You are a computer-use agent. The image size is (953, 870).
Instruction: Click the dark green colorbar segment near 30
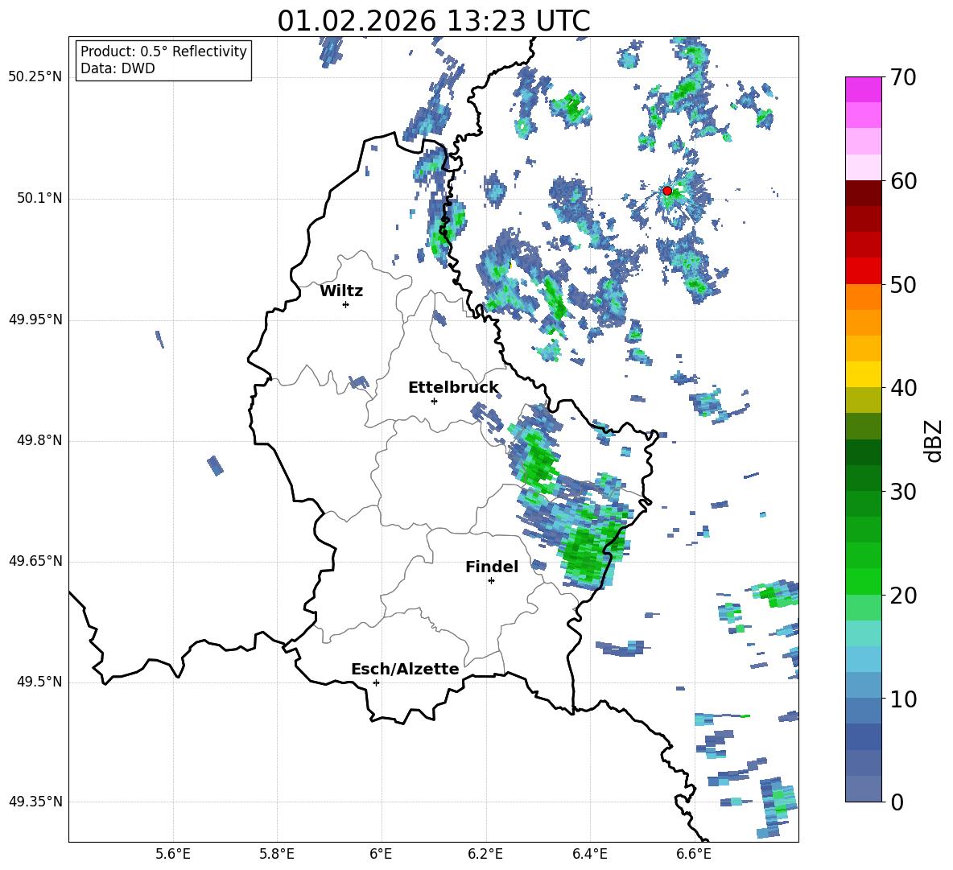(x=863, y=478)
